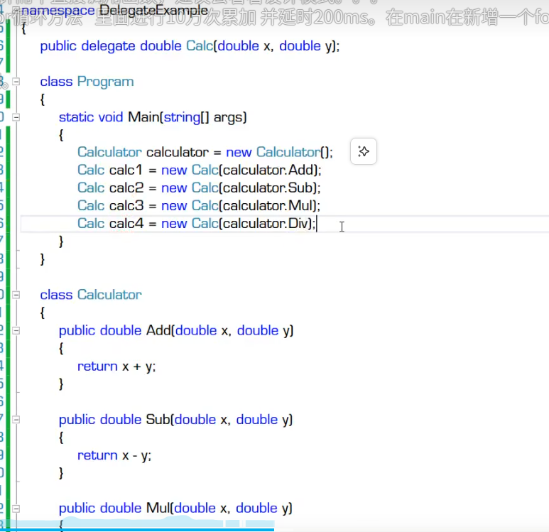Image resolution: width=549 pixels, height=532 pixels.
Task: Collapse the class Program block
Action: pos(16,82)
